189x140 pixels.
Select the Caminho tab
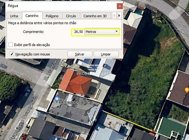click(x=32, y=15)
